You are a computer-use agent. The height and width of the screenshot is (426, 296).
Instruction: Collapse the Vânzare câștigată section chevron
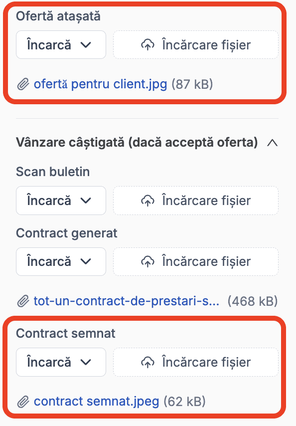(x=273, y=143)
